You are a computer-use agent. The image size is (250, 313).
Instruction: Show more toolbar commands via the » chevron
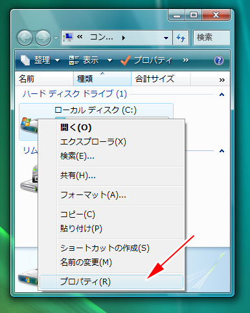[x=186, y=60]
